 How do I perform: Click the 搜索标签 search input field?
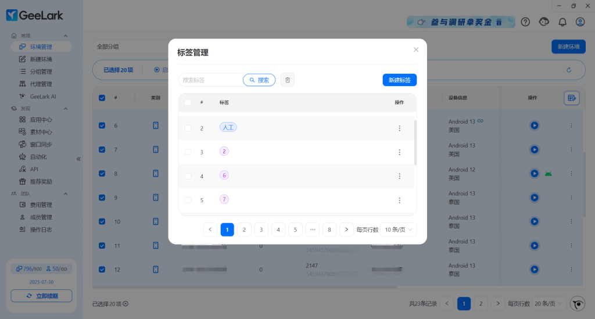tap(210, 80)
